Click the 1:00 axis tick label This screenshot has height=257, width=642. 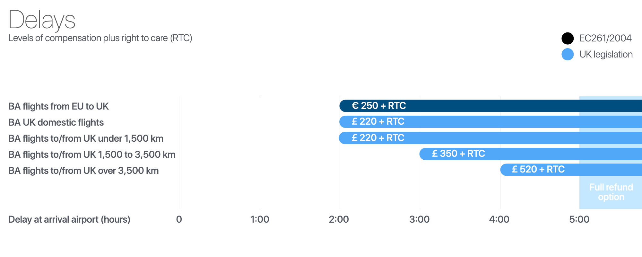pyautogui.click(x=260, y=219)
